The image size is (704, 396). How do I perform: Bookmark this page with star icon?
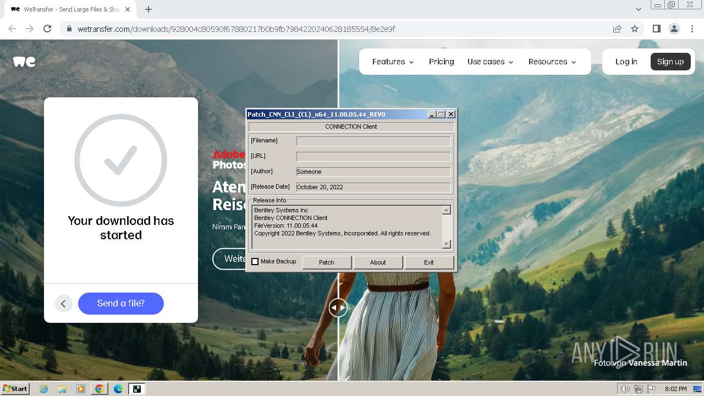pyautogui.click(x=635, y=29)
